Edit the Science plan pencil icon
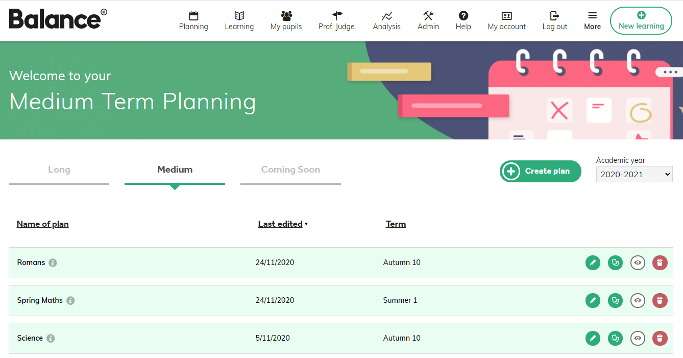 pyautogui.click(x=593, y=338)
